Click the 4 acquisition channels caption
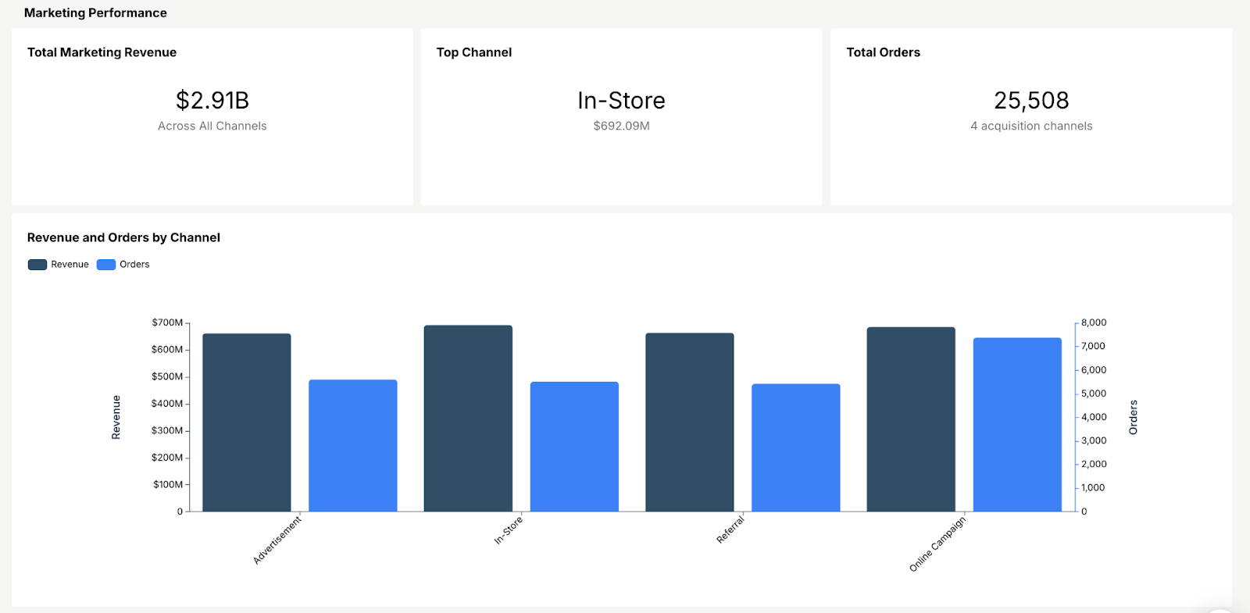The width and height of the screenshot is (1250, 613). [x=1031, y=126]
